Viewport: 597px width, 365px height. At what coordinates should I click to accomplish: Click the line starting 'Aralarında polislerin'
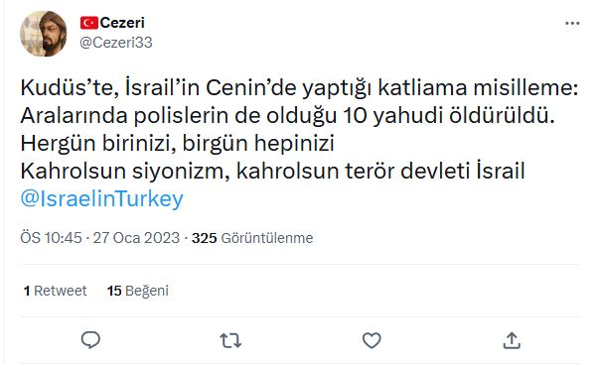tap(287, 116)
